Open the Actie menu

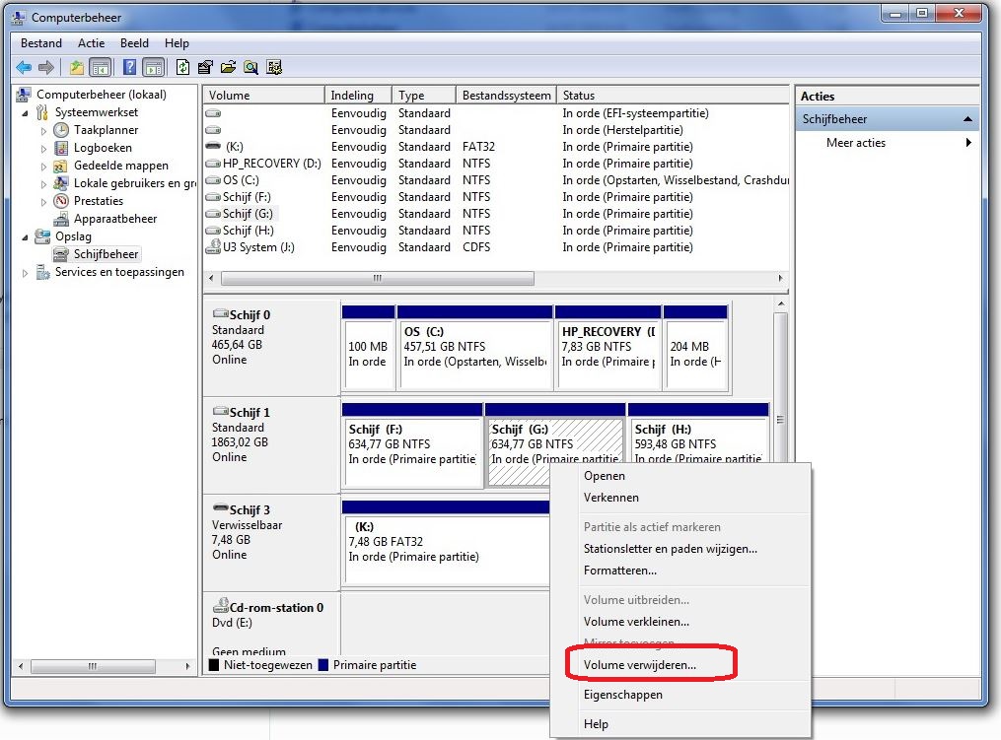[x=91, y=43]
